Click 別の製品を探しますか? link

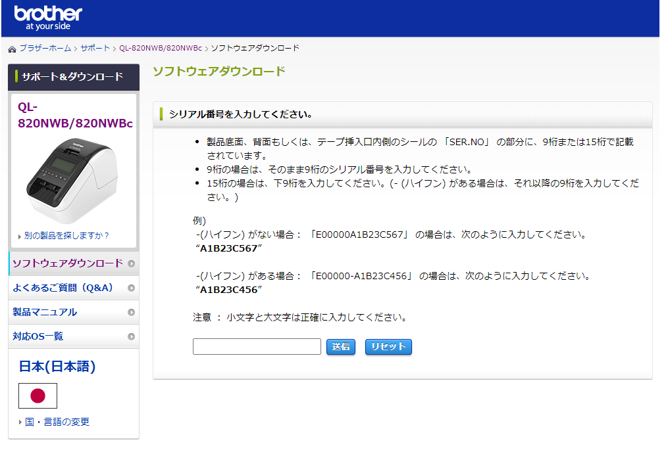[x=66, y=235]
